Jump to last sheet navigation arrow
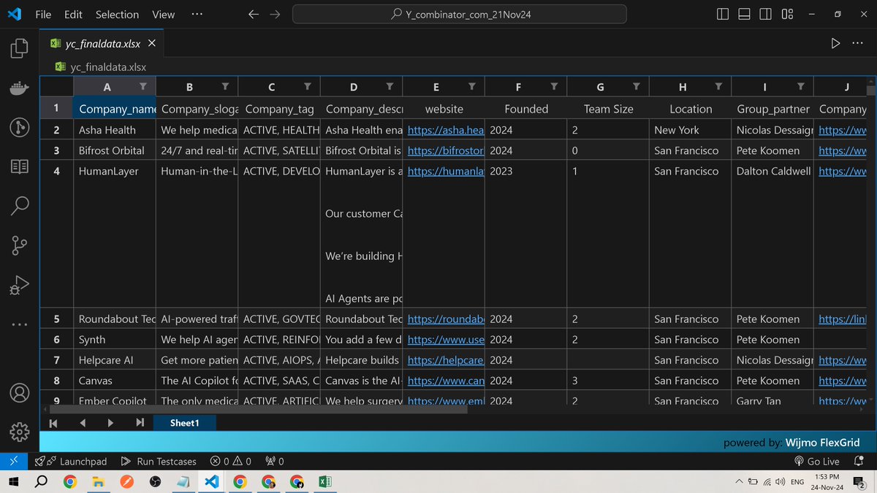This screenshot has height=493, width=877. (x=140, y=423)
